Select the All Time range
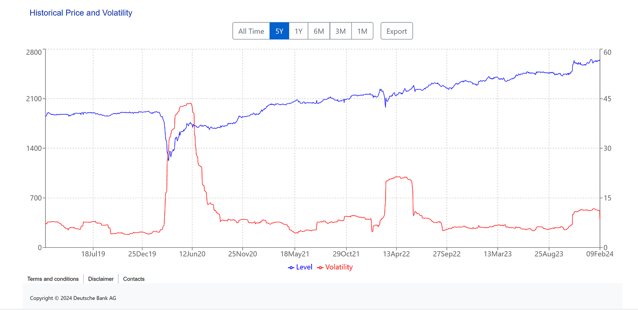Viewport: 638px width, 310px height. click(251, 31)
